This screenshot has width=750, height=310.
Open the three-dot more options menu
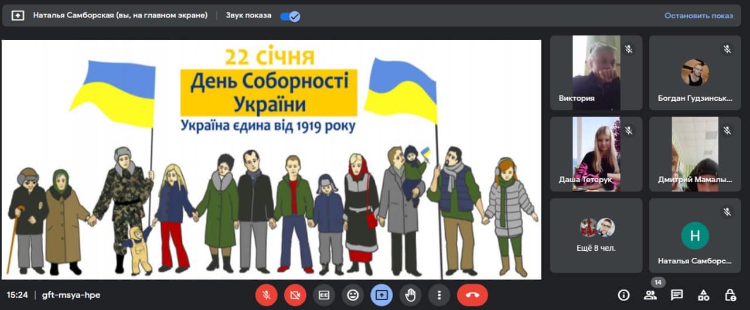[x=439, y=295]
